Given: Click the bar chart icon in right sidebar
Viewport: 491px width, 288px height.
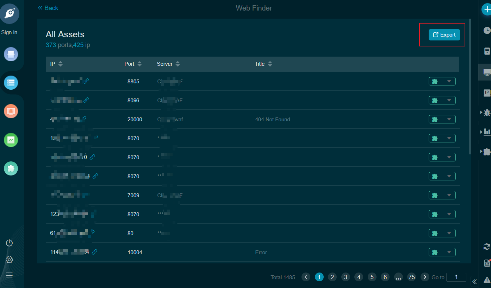Looking at the screenshot, I should [487, 132].
